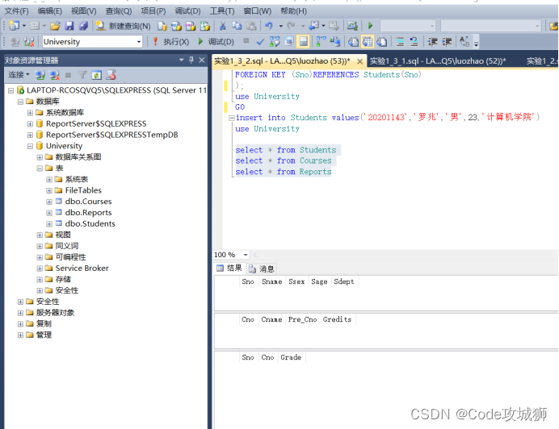
Task: Click the Save All icon
Action: [83, 26]
